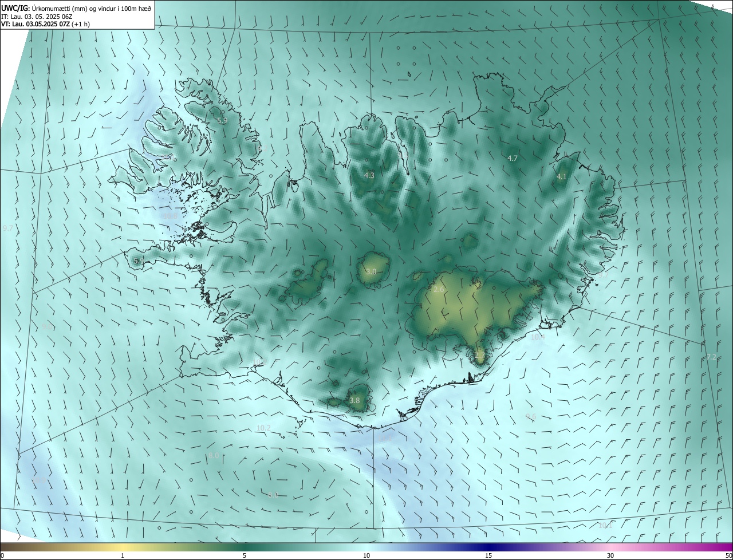Click the 2.6 value on the large glacier

pyautogui.click(x=439, y=290)
